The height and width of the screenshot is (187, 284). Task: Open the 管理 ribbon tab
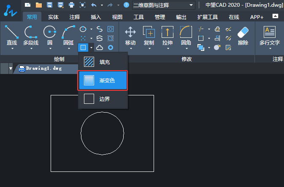[x=160, y=17]
